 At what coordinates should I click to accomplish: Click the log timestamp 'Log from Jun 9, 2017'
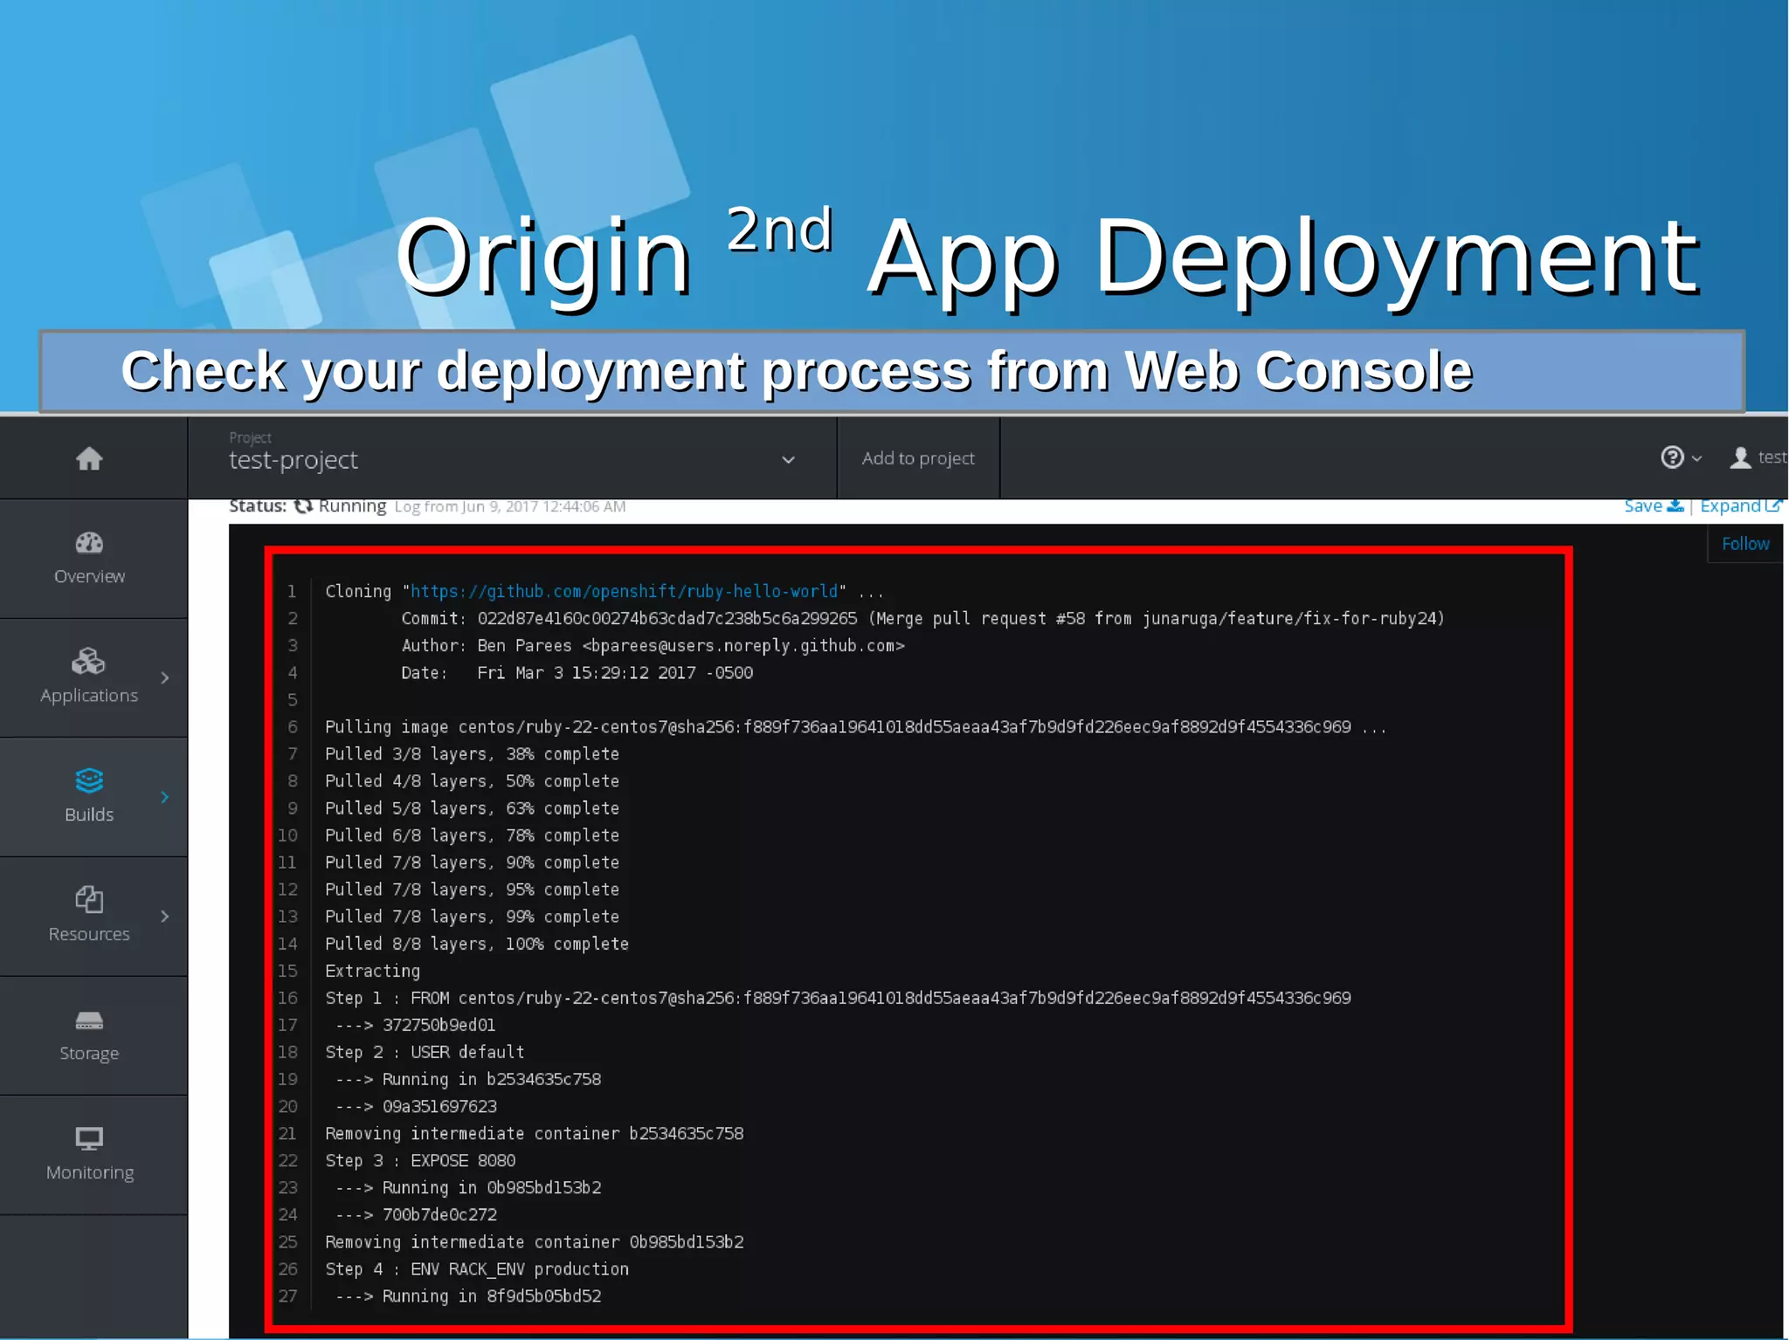pyautogui.click(x=510, y=506)
